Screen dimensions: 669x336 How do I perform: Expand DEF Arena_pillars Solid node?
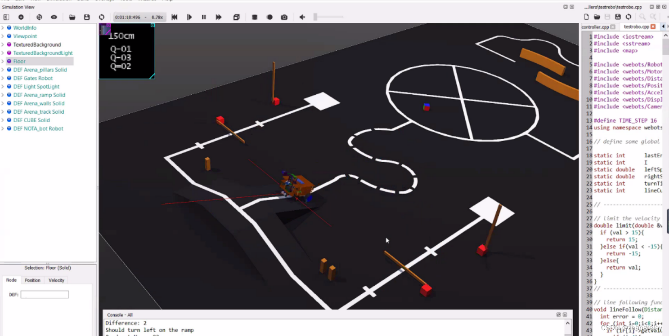click(x=3, y=70)
